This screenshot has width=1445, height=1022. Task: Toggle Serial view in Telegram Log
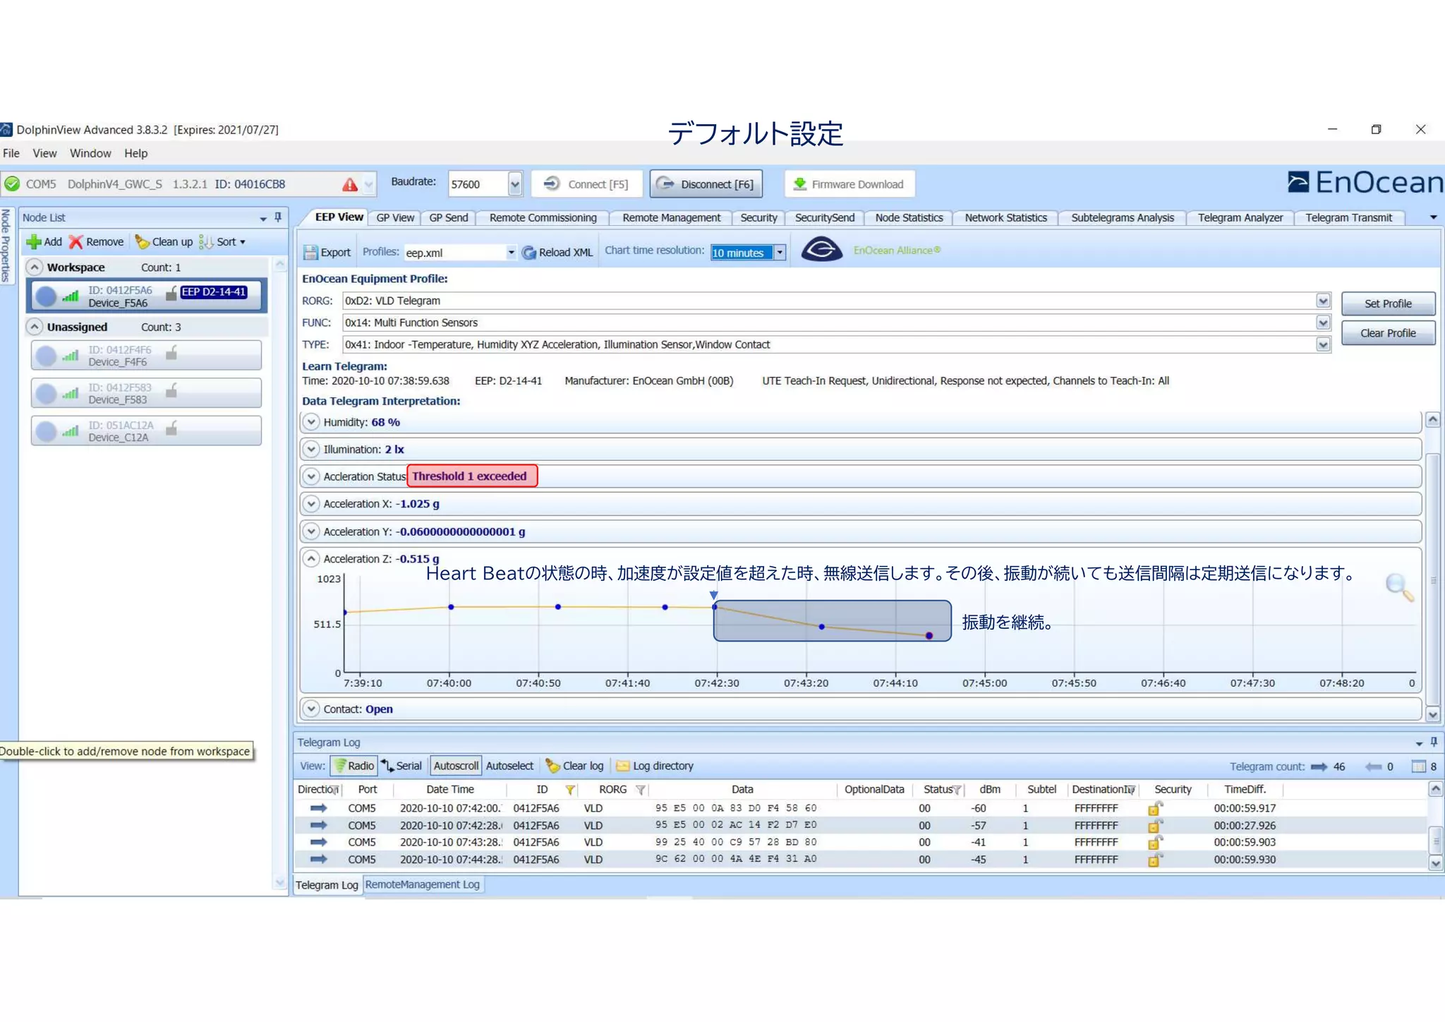(401, 766)
